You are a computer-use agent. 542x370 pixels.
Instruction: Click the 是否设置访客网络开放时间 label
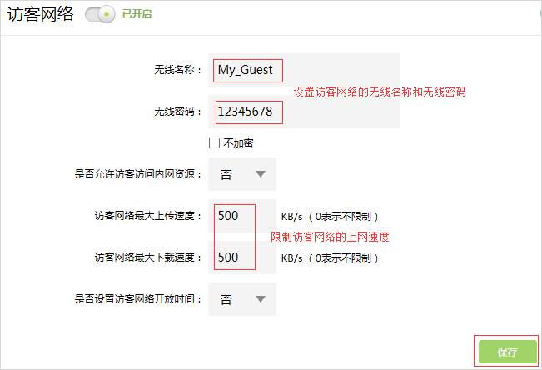click(x=138, y=299)
